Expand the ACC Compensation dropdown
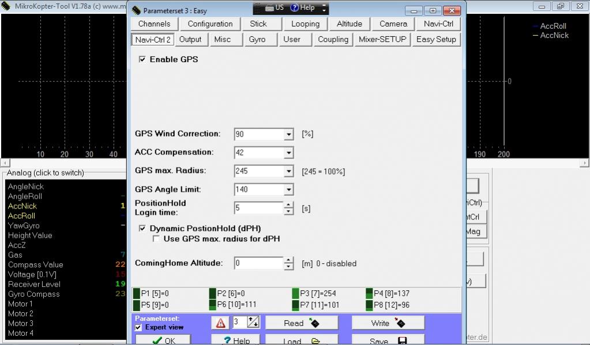Screen dimensions: 590x345 (288, 153)
